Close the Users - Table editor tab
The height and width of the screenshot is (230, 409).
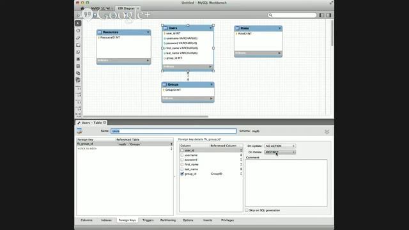pyautogui.click(x=105, y=122)
